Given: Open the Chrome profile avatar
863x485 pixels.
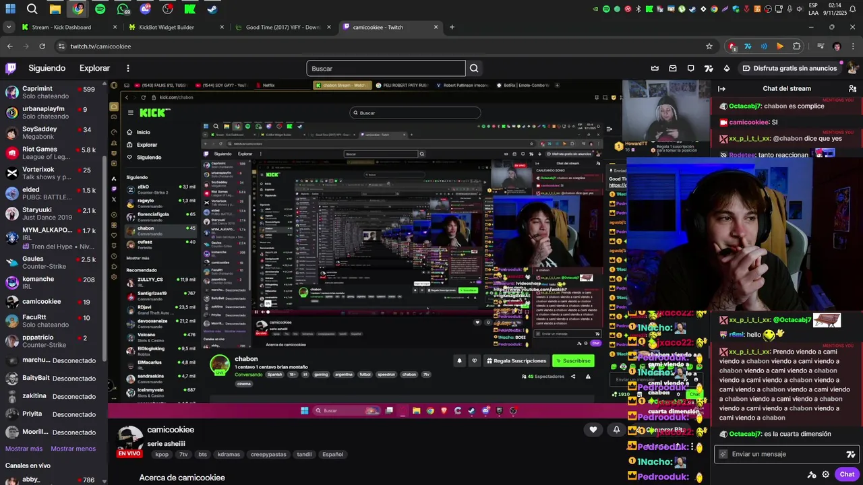Looking at the screenshot, I should point(837,46).
